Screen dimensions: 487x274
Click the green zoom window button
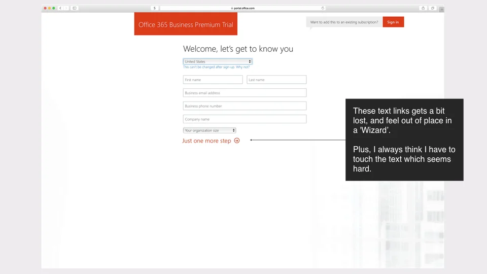(54, 8)
